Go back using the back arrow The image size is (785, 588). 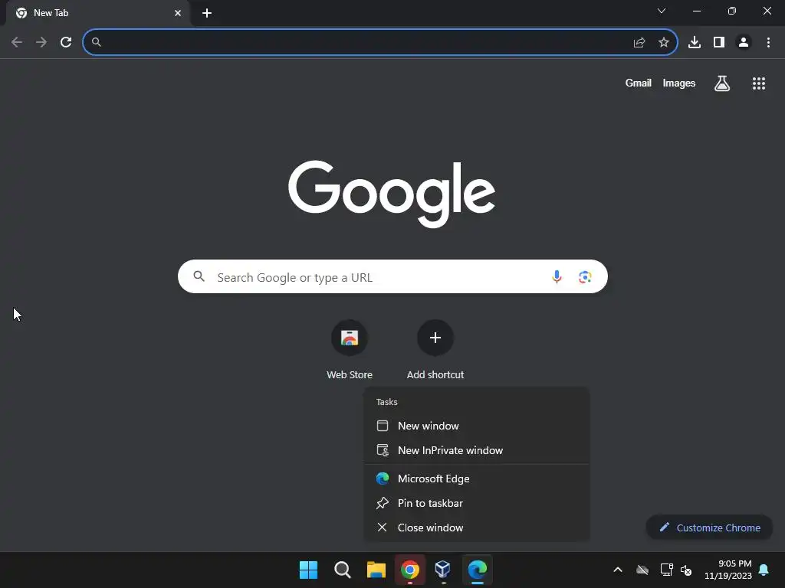(17, 42)
